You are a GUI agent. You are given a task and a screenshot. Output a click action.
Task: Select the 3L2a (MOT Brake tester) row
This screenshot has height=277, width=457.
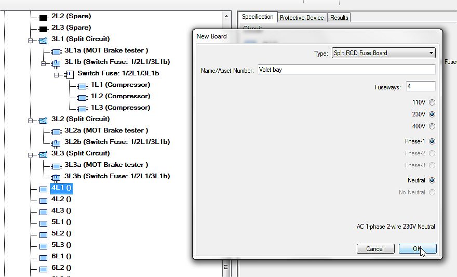pos(106,130)
